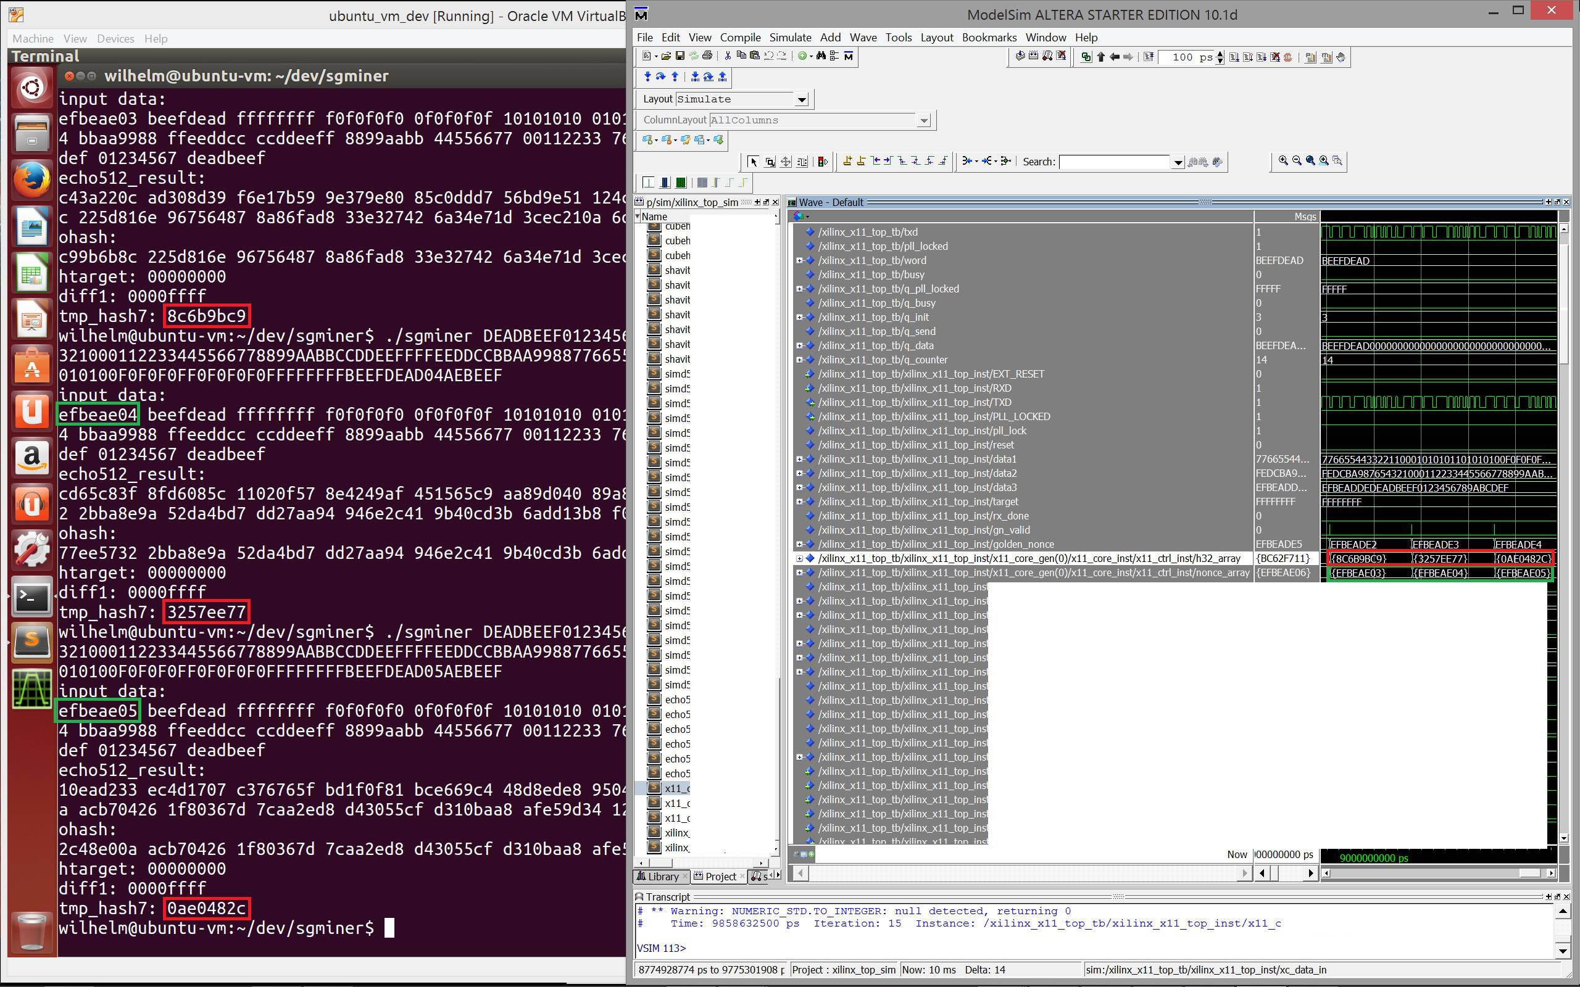1580x987 pixels.
Task: Open Amazon from the Ubuntu launcher
Action: tap(32, 458)
